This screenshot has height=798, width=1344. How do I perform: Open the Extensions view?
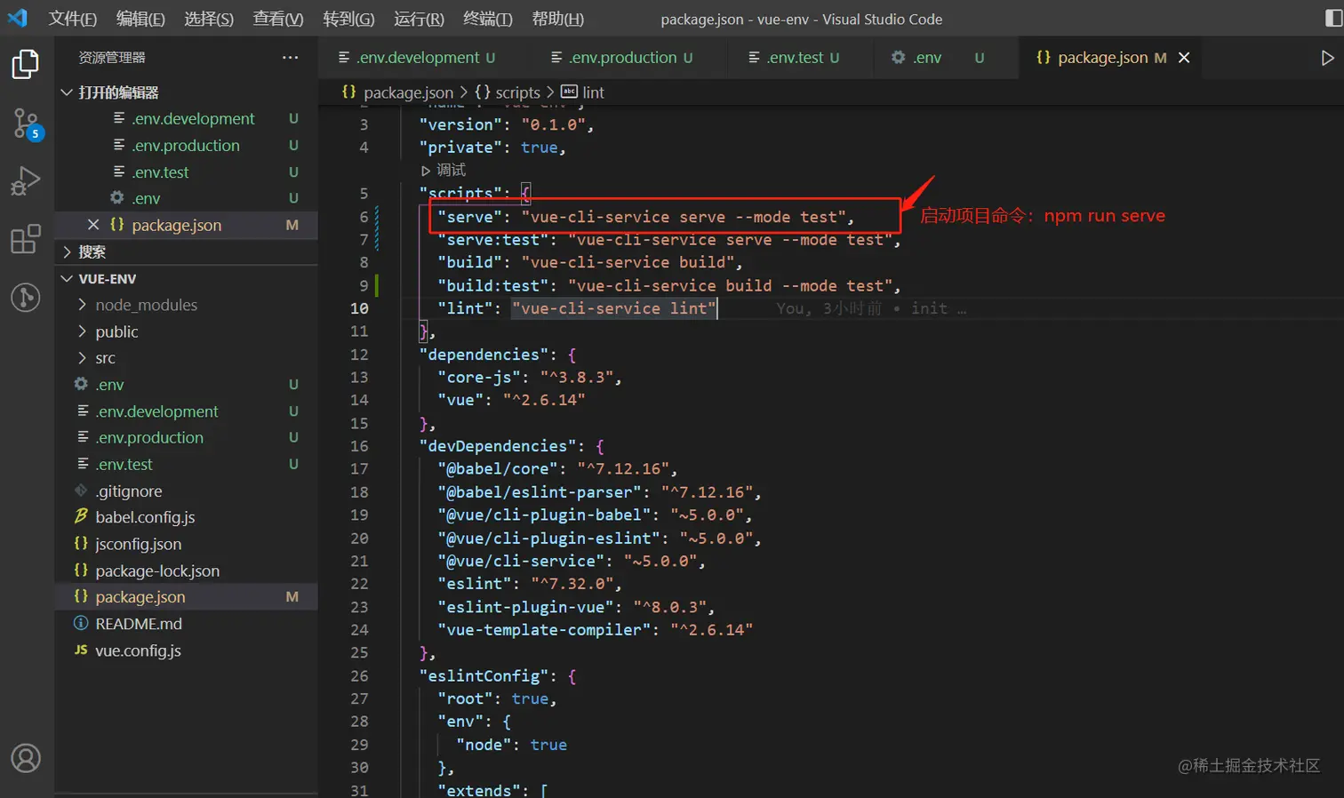coord(25,239)
